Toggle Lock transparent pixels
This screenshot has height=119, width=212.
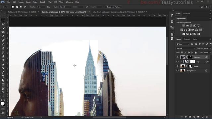click(x=182, y=53)
